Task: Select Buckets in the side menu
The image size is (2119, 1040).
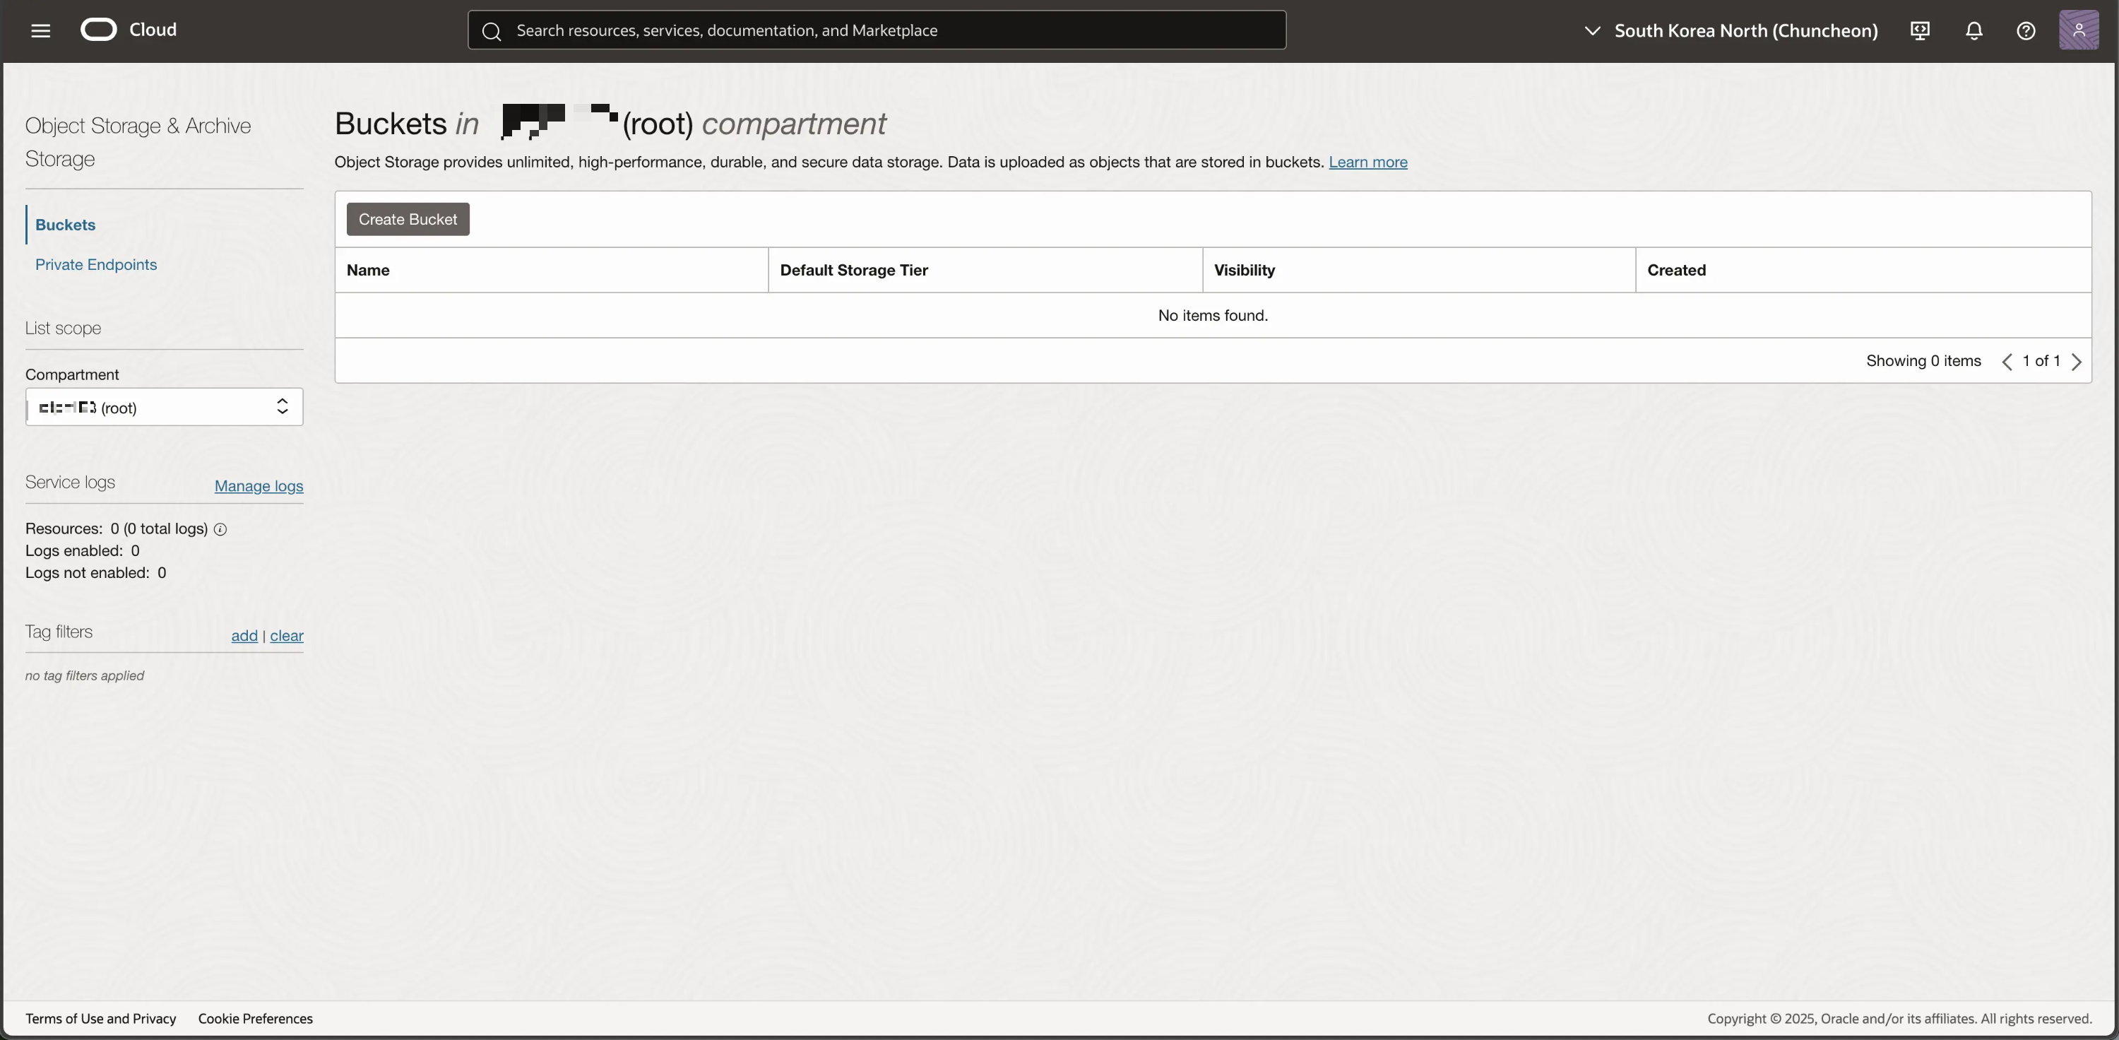Action: (65, 225)
